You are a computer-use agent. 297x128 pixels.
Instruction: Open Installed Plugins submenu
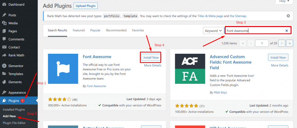(14, 110)
